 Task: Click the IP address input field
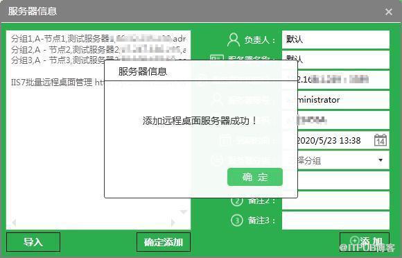click(x=335, y=80)
